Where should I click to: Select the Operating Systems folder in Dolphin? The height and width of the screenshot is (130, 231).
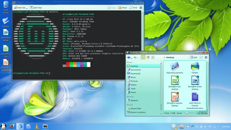click(x=175, y=68)
